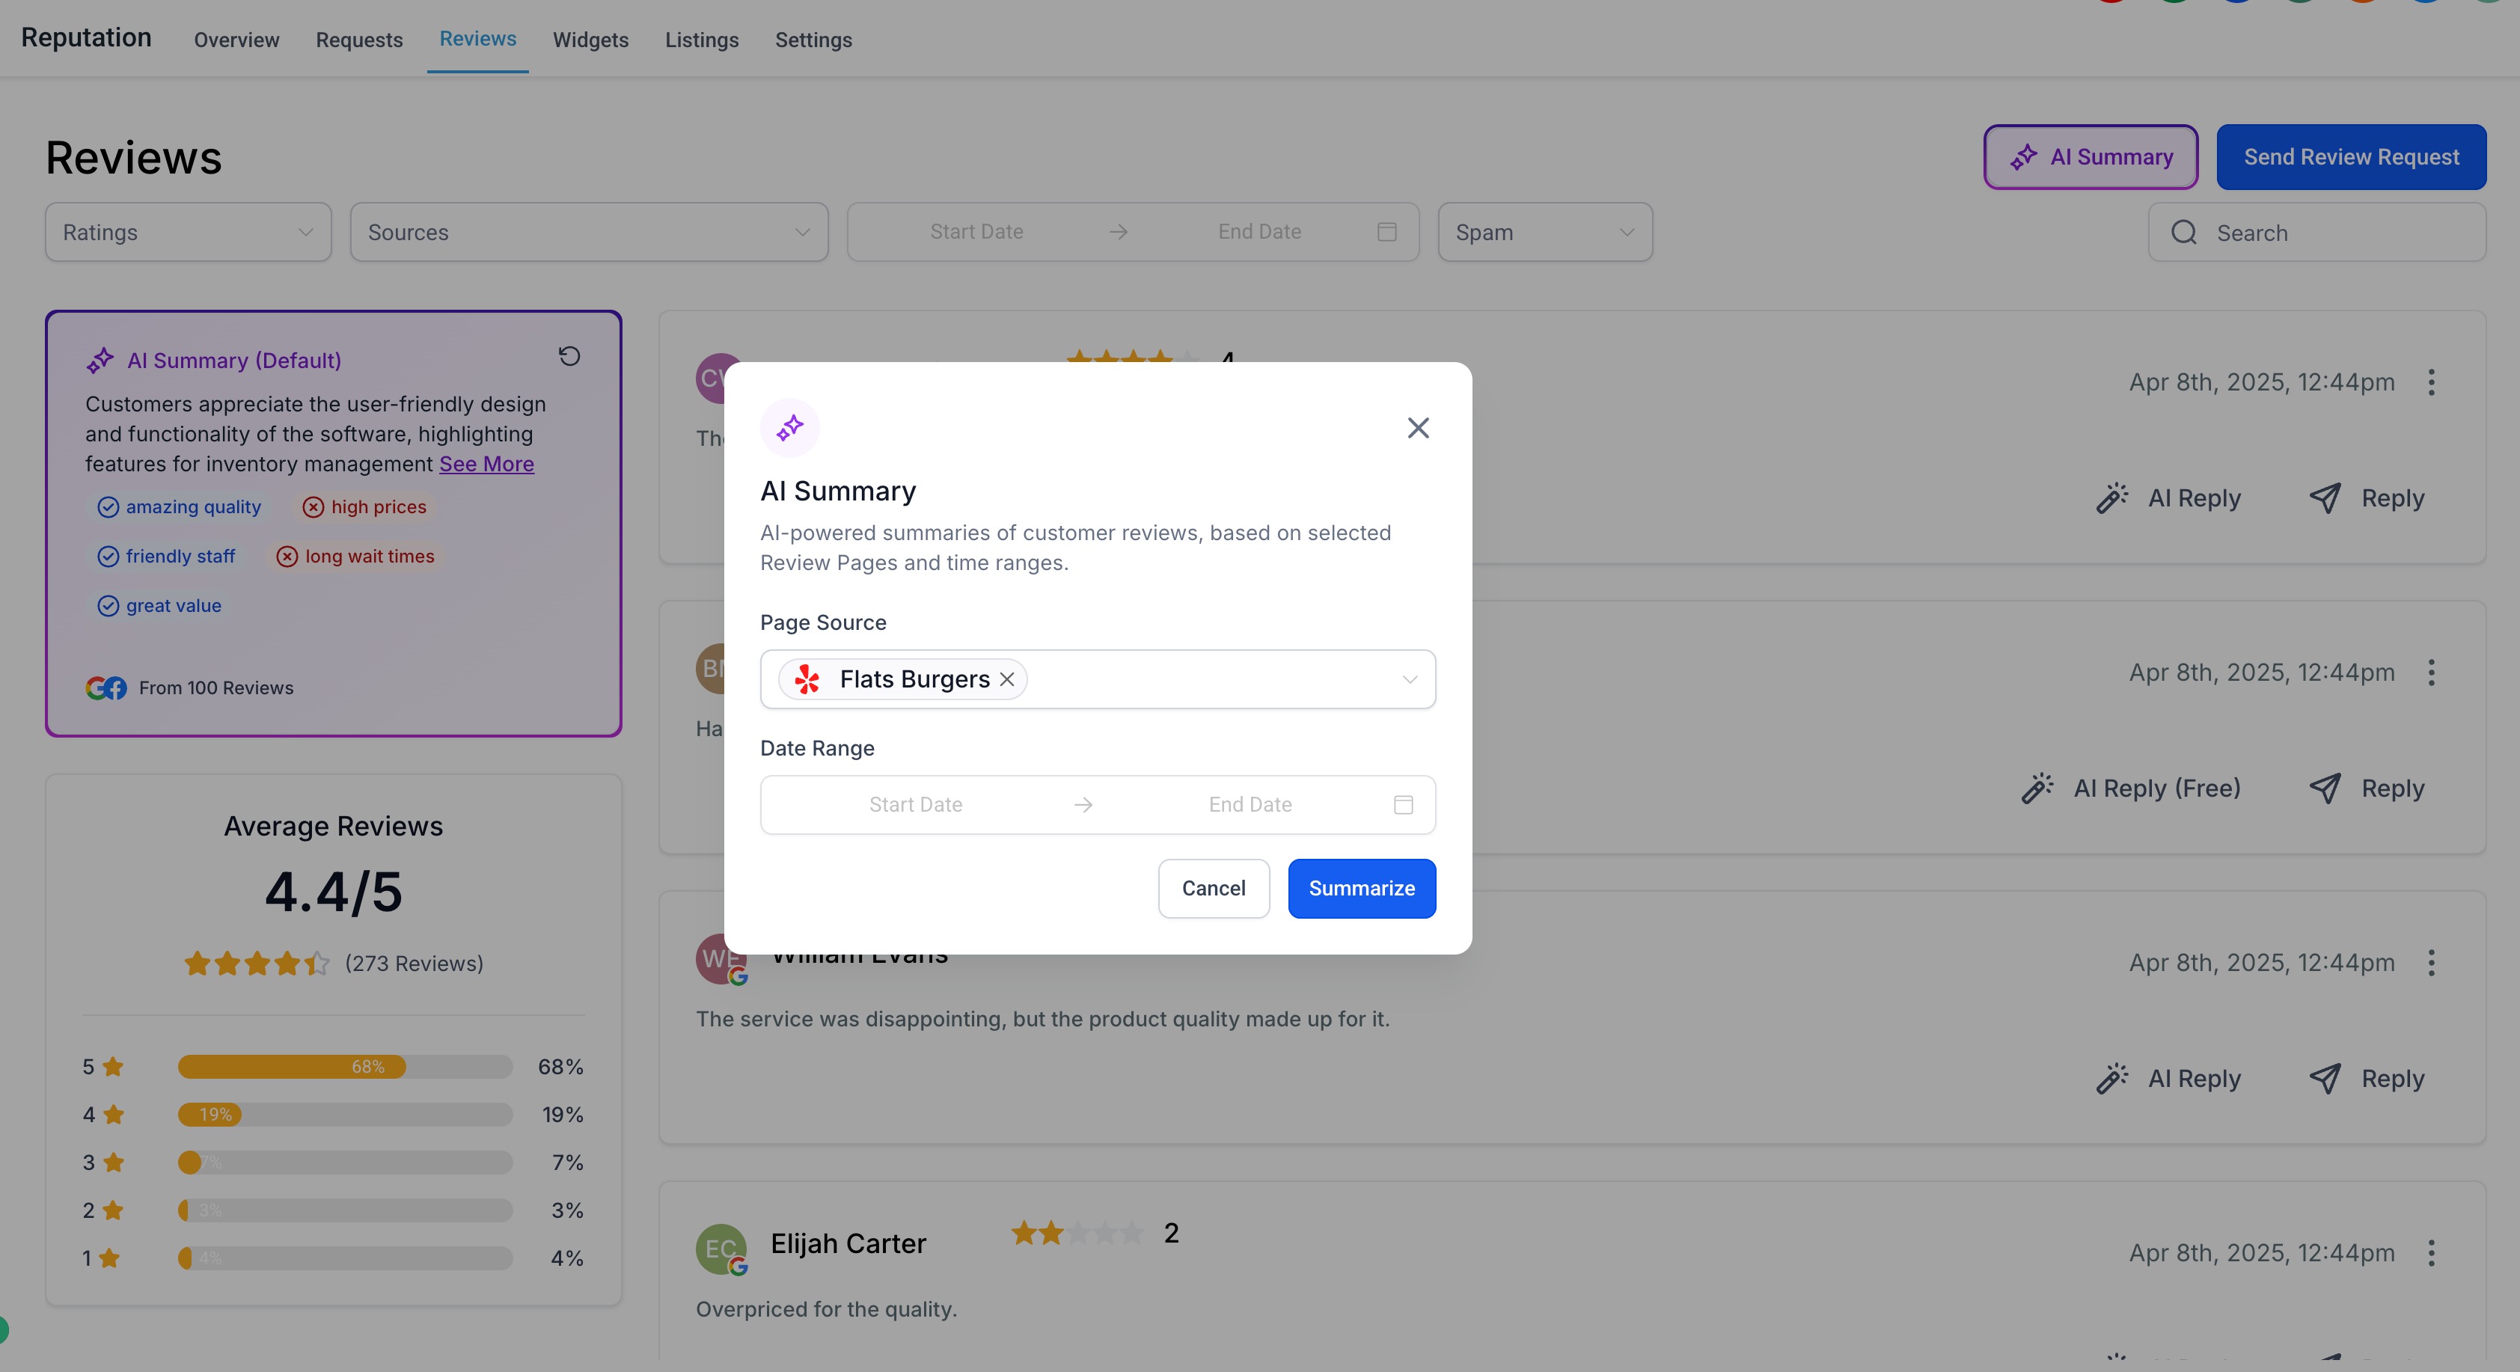
Task: Open the three-dot menu on Elijah Carter review
Action: click(2432, 1253)
